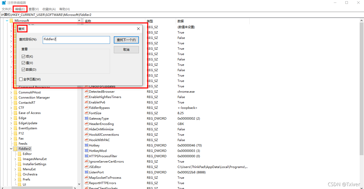Click the string icon beside FontSize
The width and height of the screenshot is (364, 189).
(x=86, y=113)
